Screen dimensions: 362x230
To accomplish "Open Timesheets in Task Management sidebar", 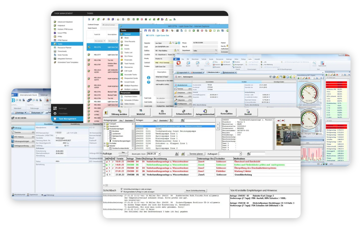I will (62, 51).
